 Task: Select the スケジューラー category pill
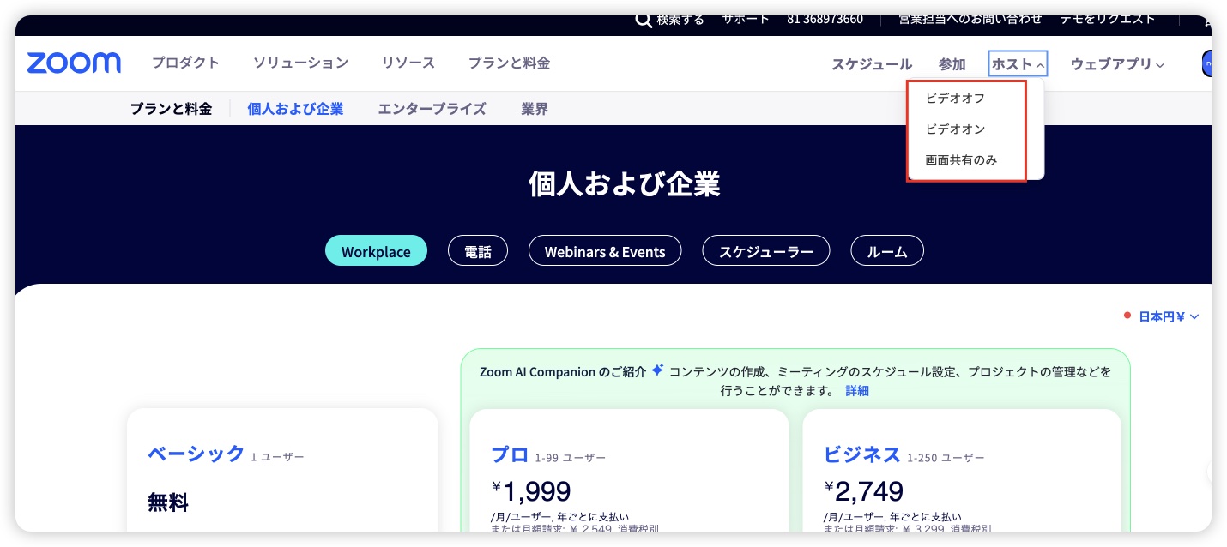(765, 250)
